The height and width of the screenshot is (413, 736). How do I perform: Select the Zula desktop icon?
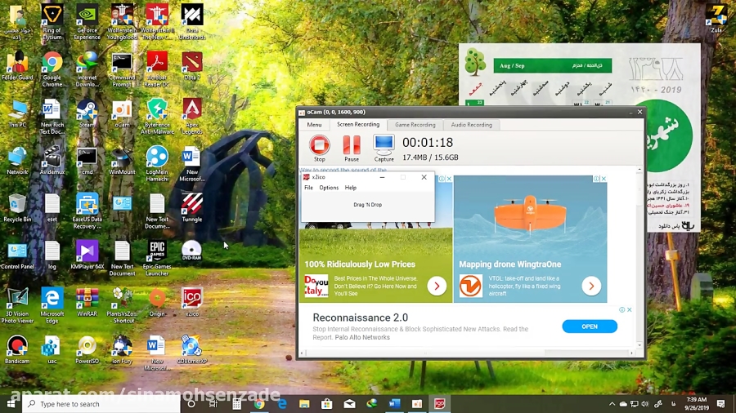point(716,19)
